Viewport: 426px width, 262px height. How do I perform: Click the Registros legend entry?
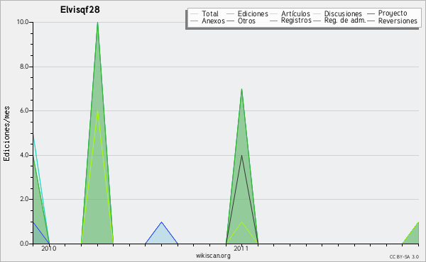290,21
